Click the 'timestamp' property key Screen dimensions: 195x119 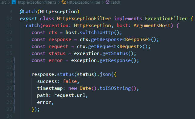point(50,88)
